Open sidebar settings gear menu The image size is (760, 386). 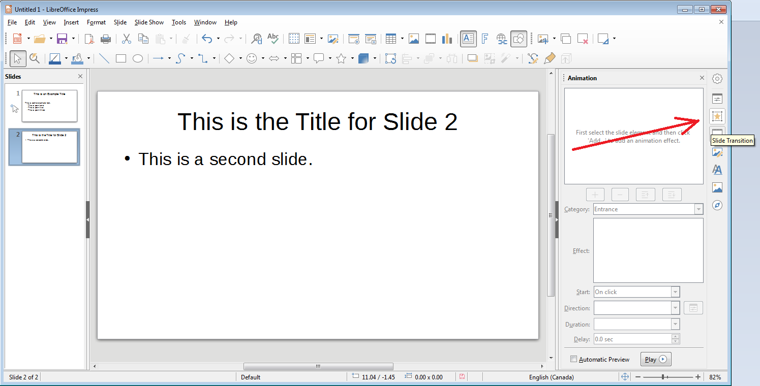[x=717, y=79]
